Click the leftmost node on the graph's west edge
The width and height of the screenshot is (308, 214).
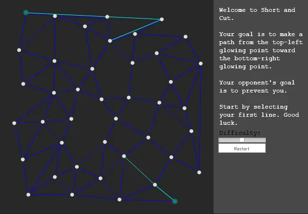[x=14, y=123]
